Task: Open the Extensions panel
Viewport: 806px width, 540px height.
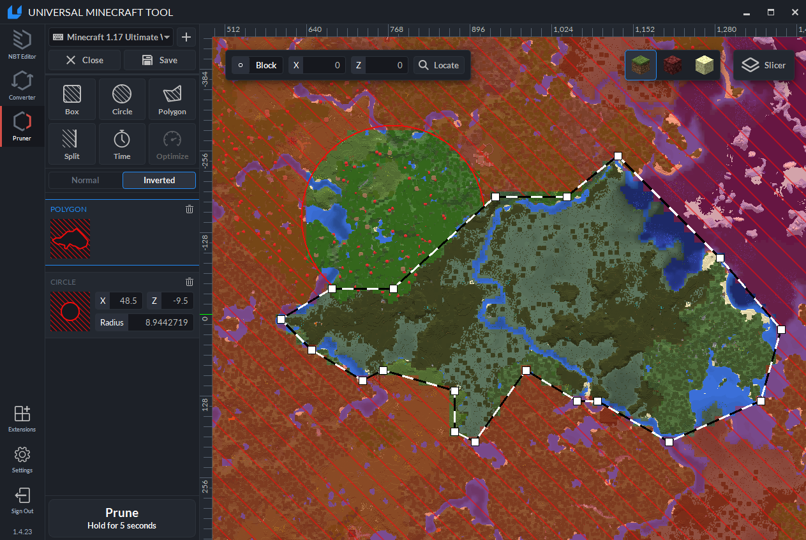Action: pyautogui.click(x=22, y=419)
